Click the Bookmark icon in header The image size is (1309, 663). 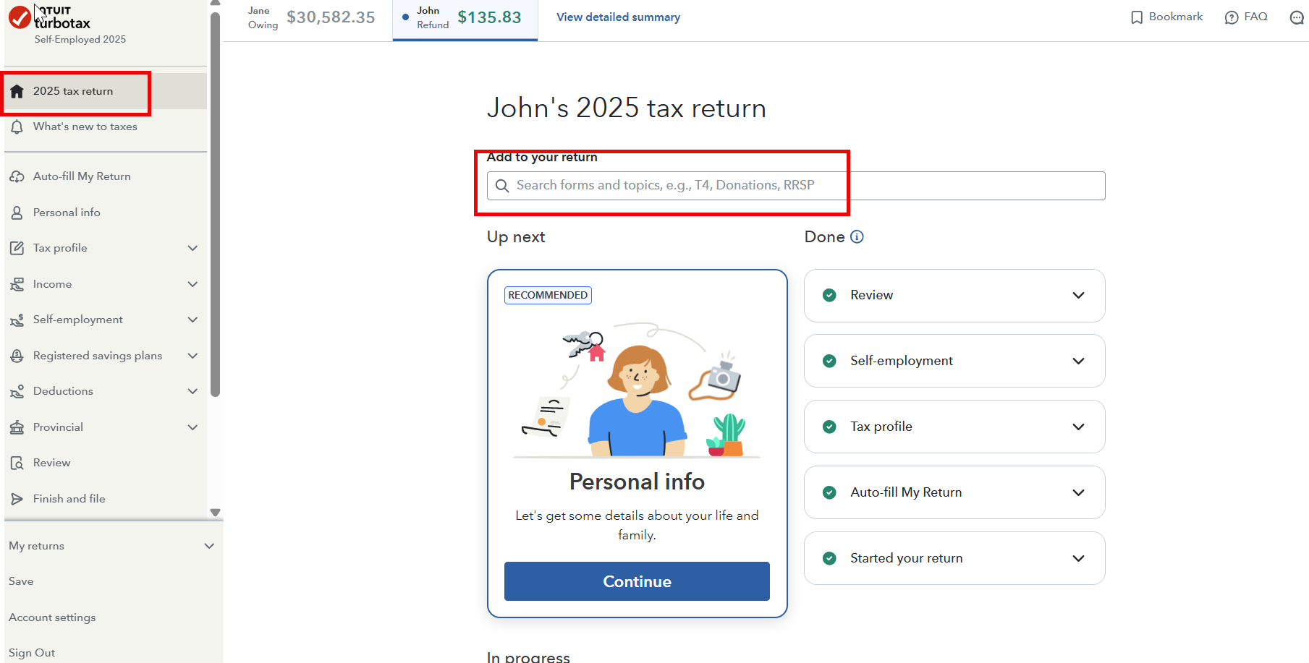(x=1137, y=17)
